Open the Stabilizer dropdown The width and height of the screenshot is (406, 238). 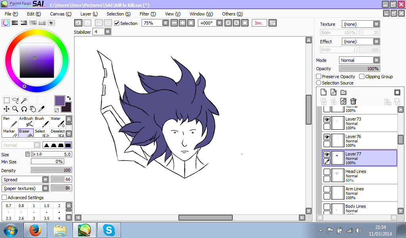coord(108,32)
